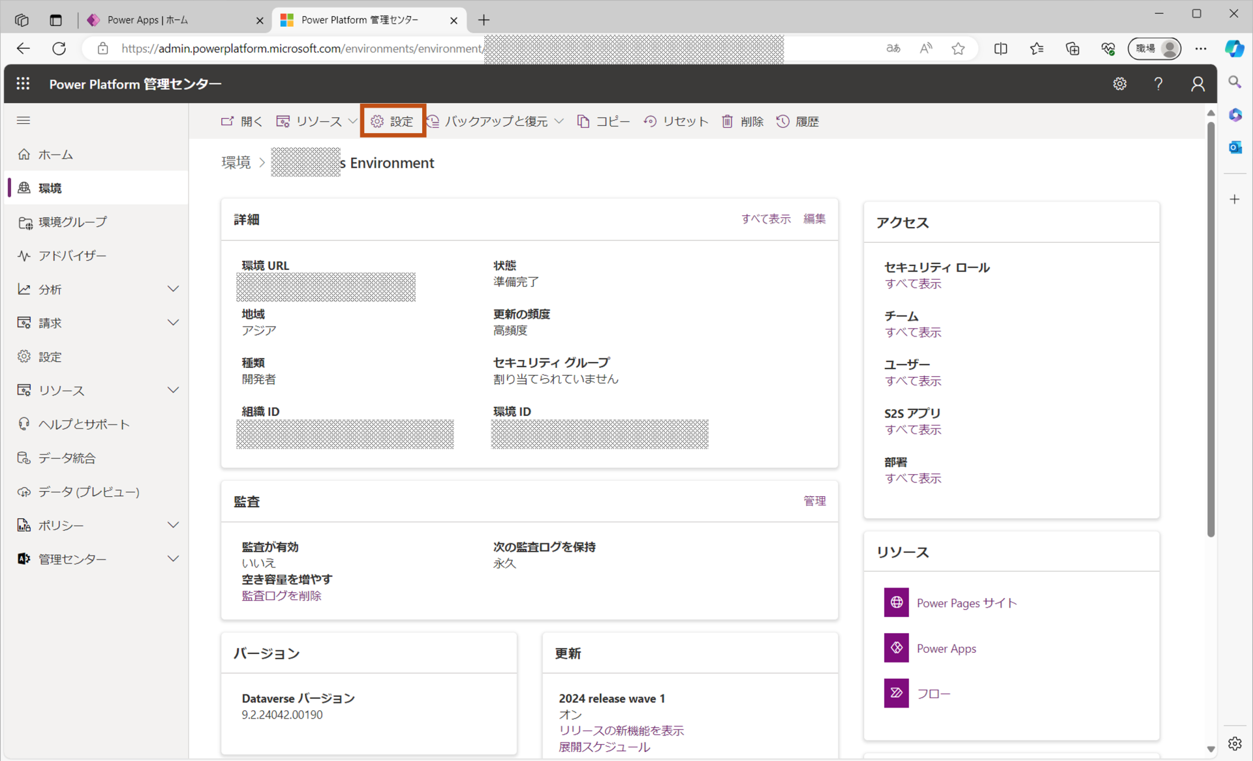Open 環境グループ in left navigation
1253x761 pixels.
(97, 222)
